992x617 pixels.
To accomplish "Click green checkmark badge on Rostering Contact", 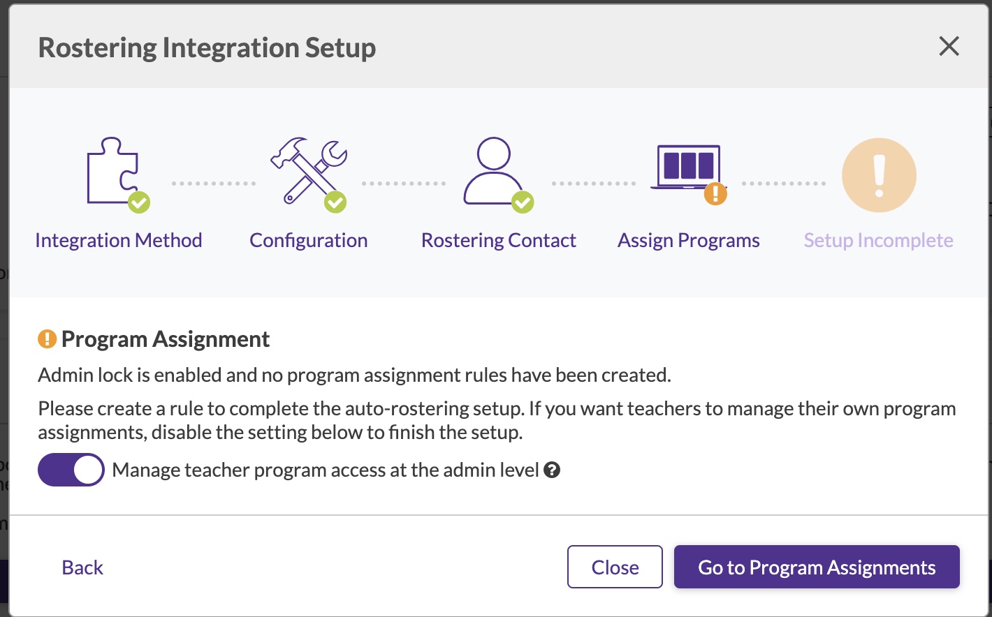I will (523, 202).
